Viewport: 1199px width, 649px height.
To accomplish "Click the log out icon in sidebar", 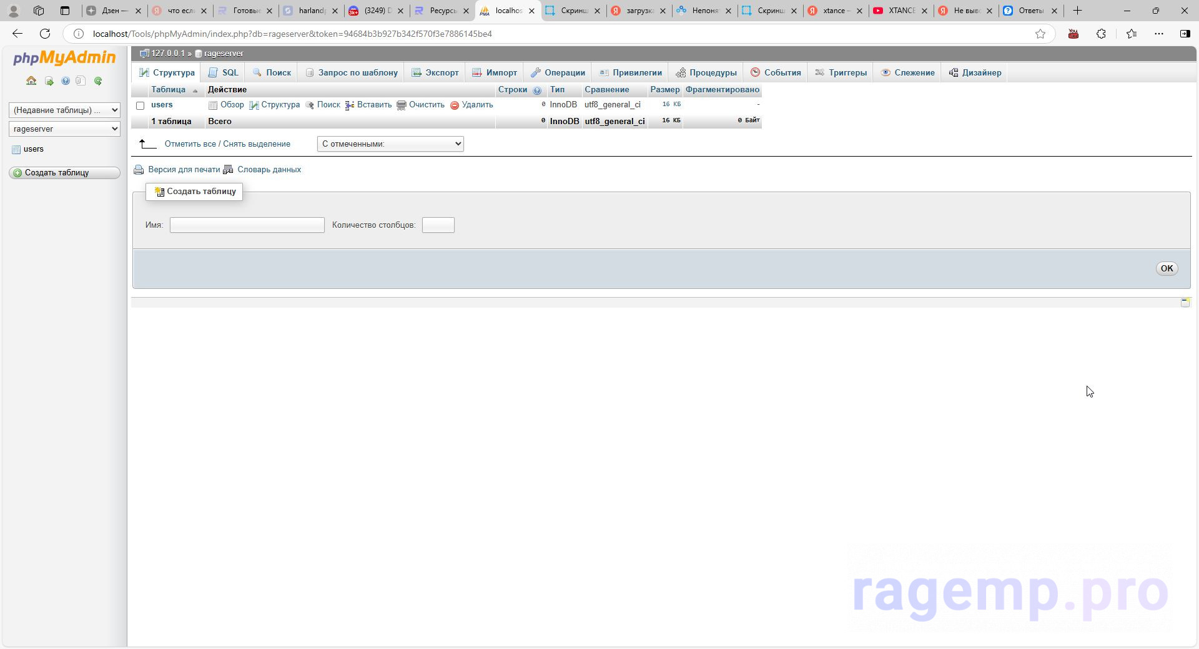I will point(49,81).
